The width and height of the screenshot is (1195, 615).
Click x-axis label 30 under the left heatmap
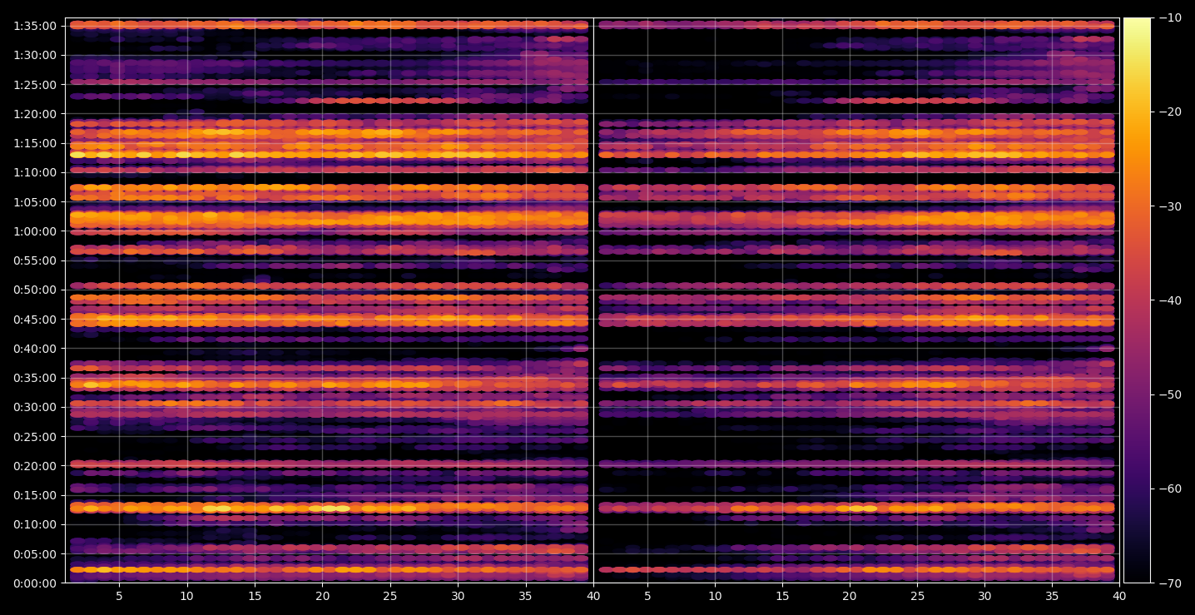(x=458, y=597)
